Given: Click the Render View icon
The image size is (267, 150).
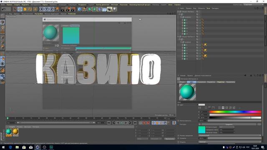Looking at the screenshot, I should [63, 9].
